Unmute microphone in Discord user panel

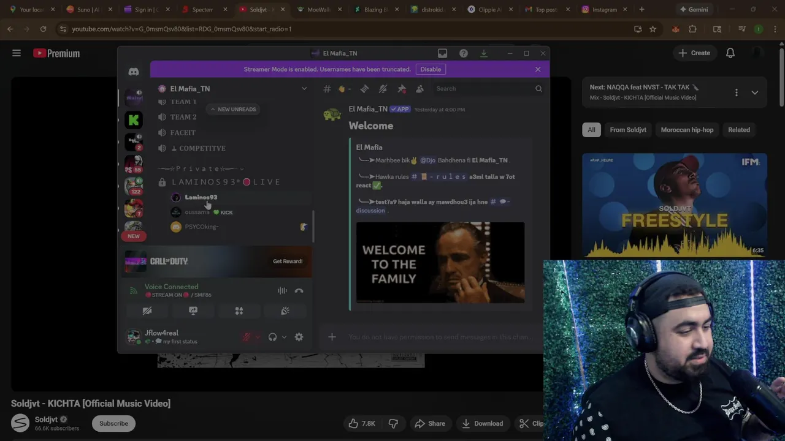pos(247,337)
